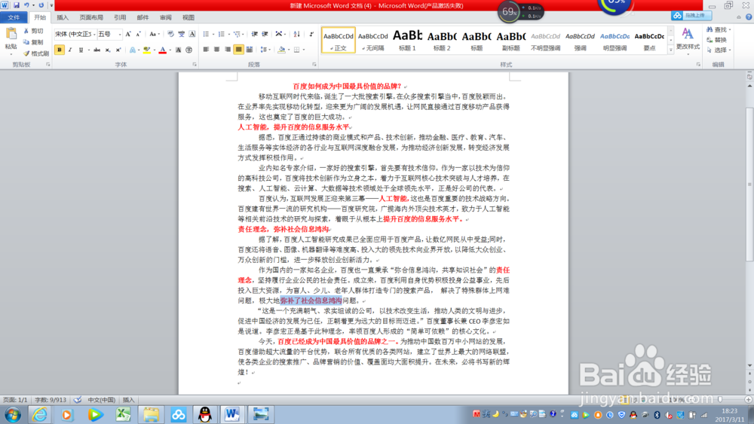Click the Paste clipboard icon
This screenshot has width=754, height=424.
click(x=11, y=34)
